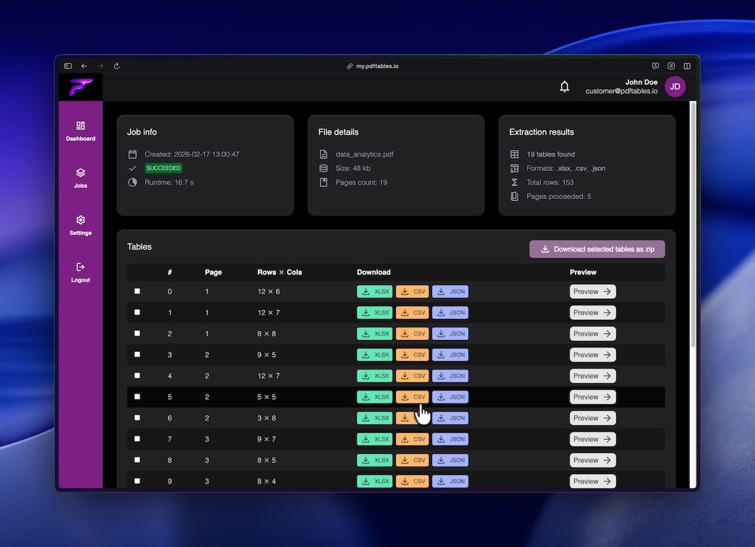
Task: Check the row for table 5
Action: [x=137, y=396]
